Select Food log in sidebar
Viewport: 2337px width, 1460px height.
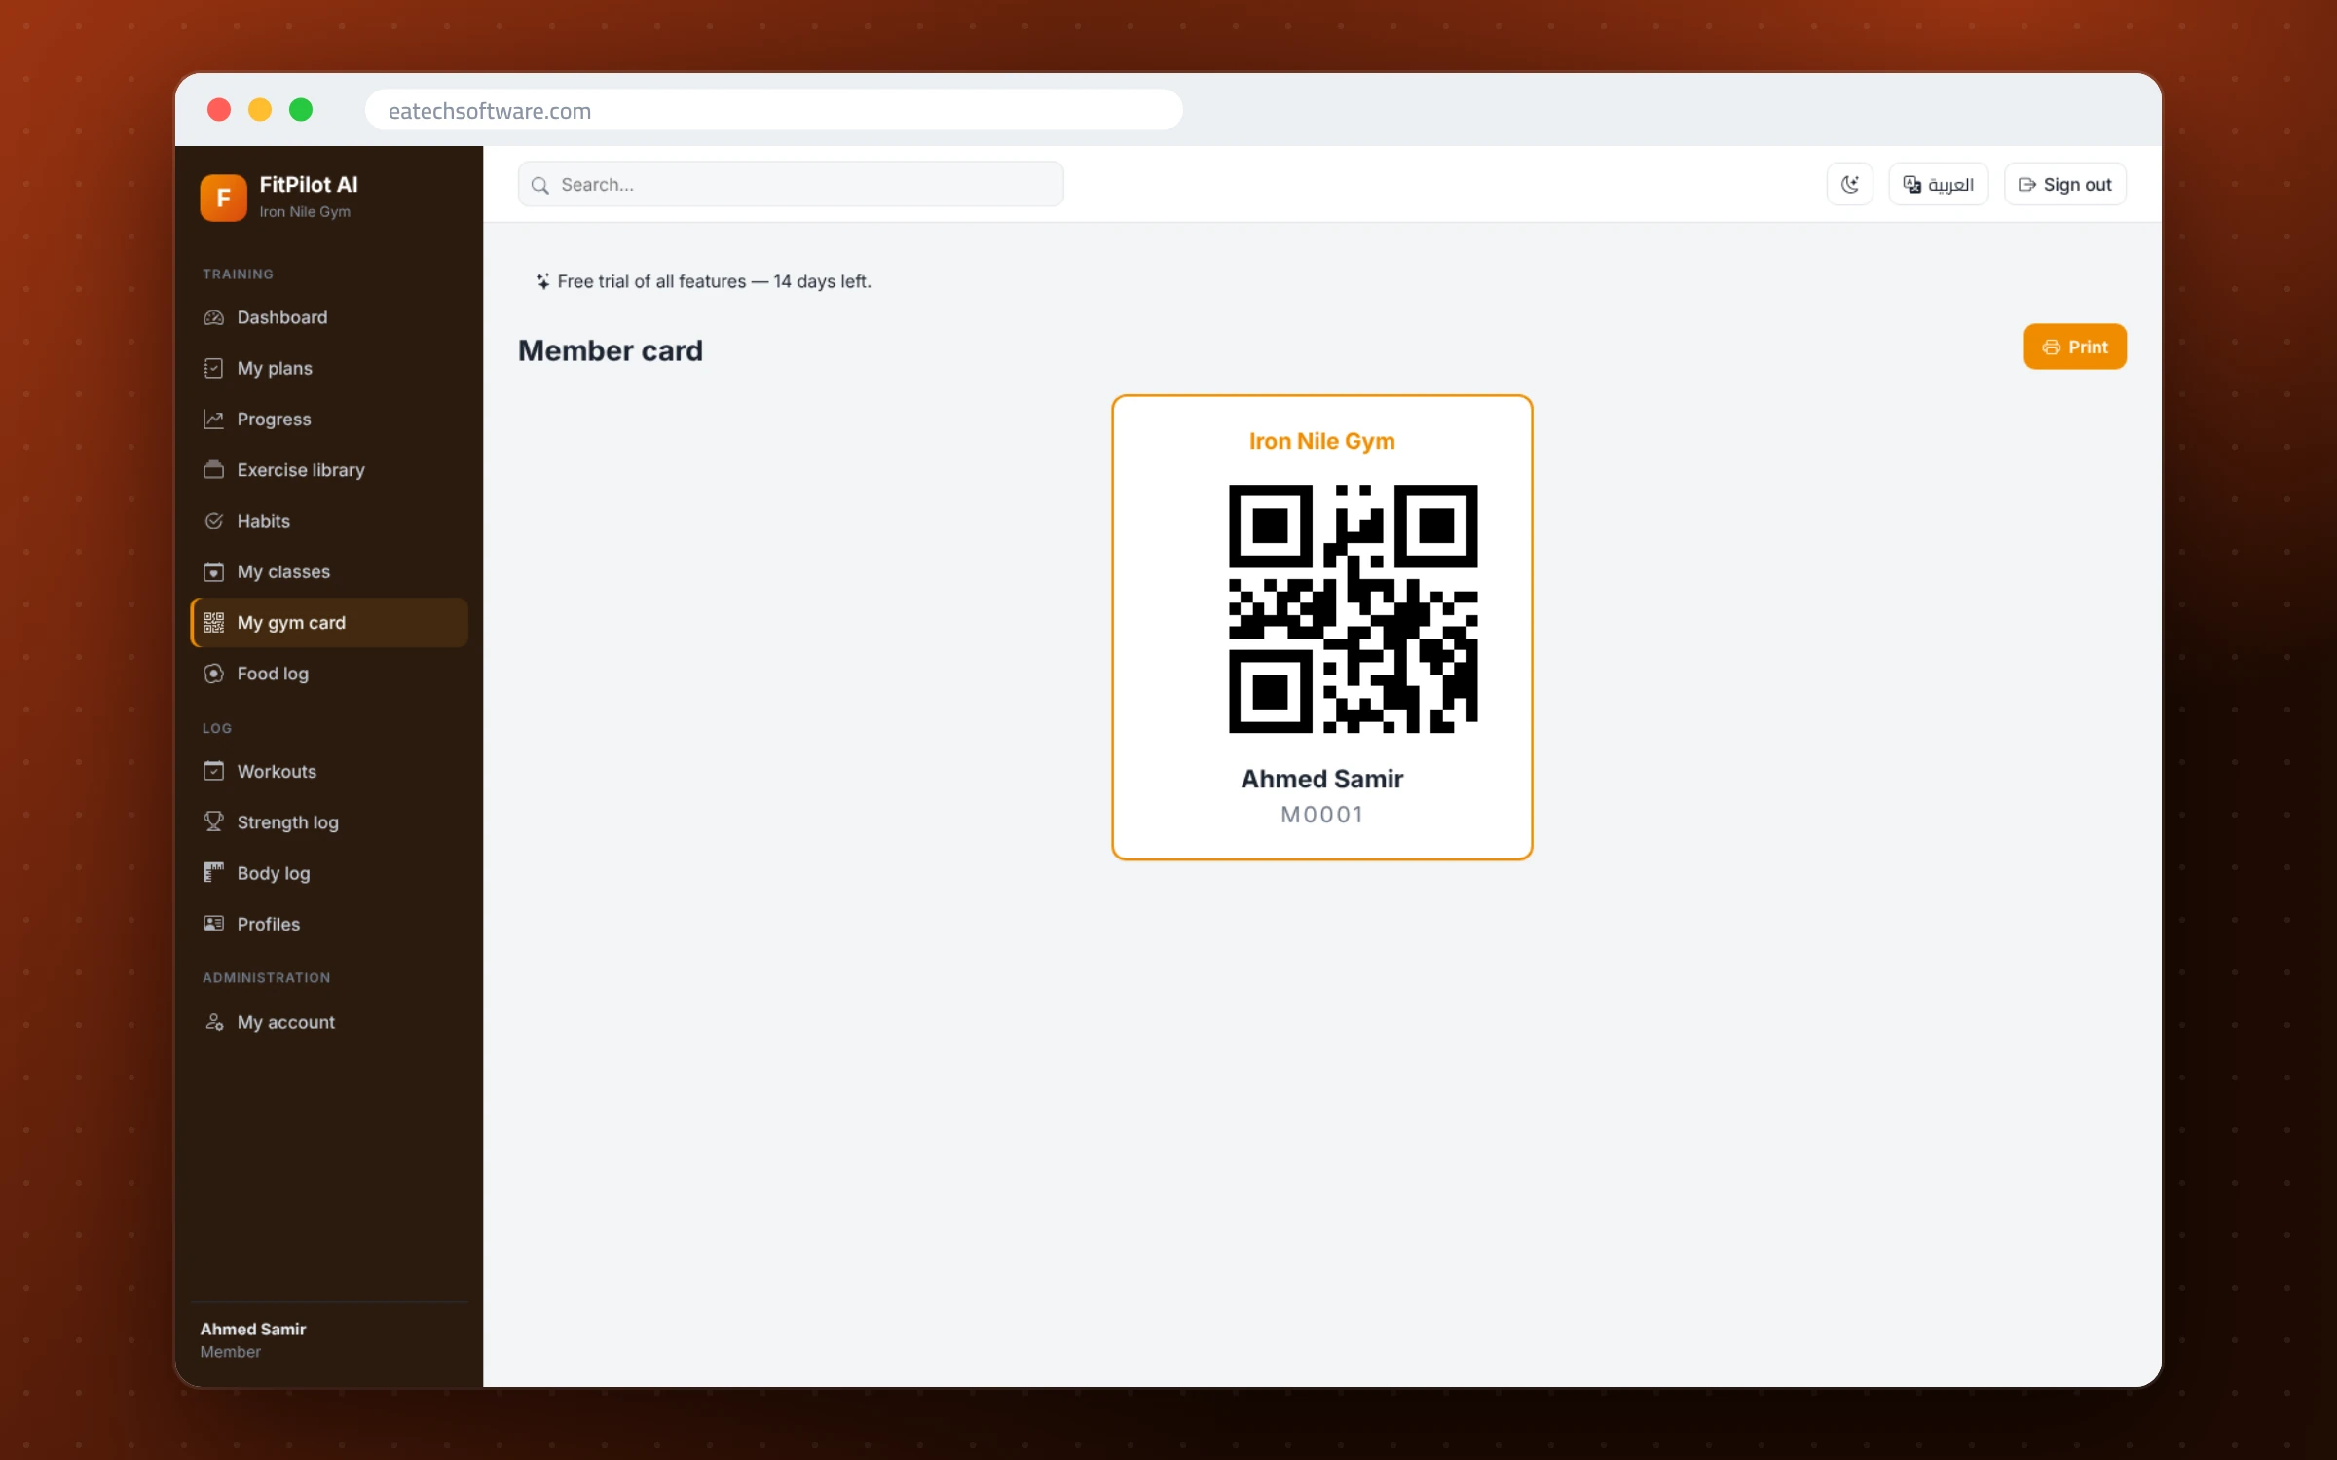point(329,674)
